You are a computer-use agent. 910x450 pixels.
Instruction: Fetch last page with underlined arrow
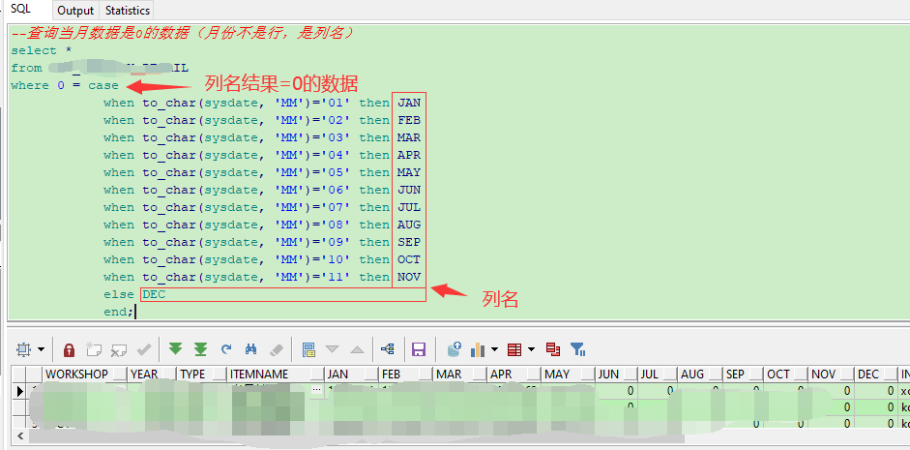click(x=200, y=349)
